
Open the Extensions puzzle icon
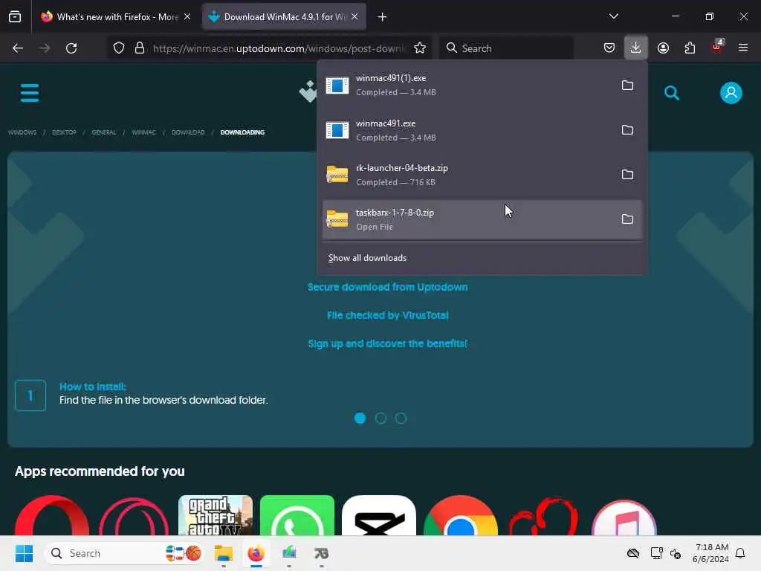[x=690, y=48]
